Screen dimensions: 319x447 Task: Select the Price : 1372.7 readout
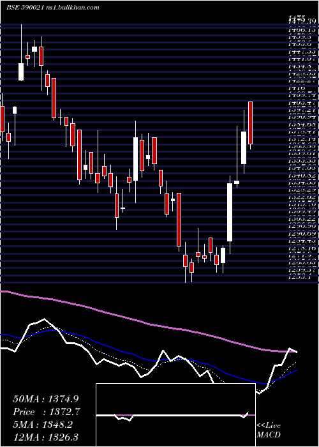(47, 412)
